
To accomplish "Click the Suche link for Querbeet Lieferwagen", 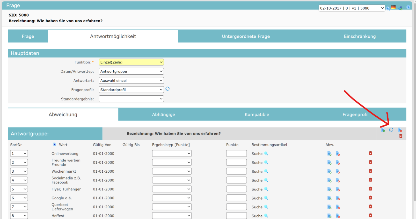I will (257, 207).
